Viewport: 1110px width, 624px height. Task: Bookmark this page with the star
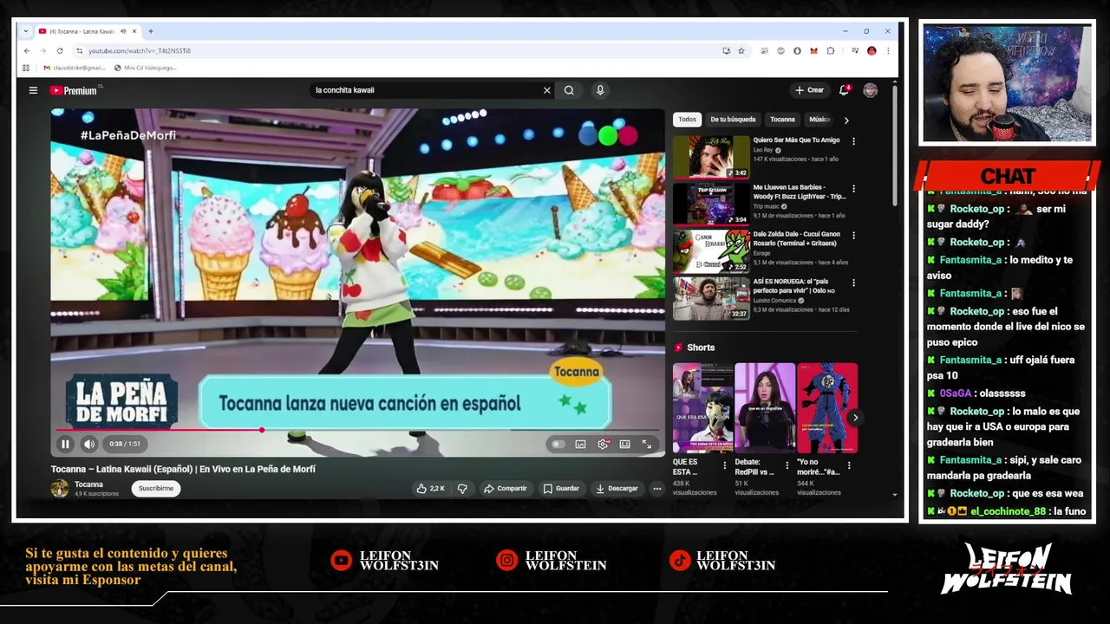click(x=741, y=51)
